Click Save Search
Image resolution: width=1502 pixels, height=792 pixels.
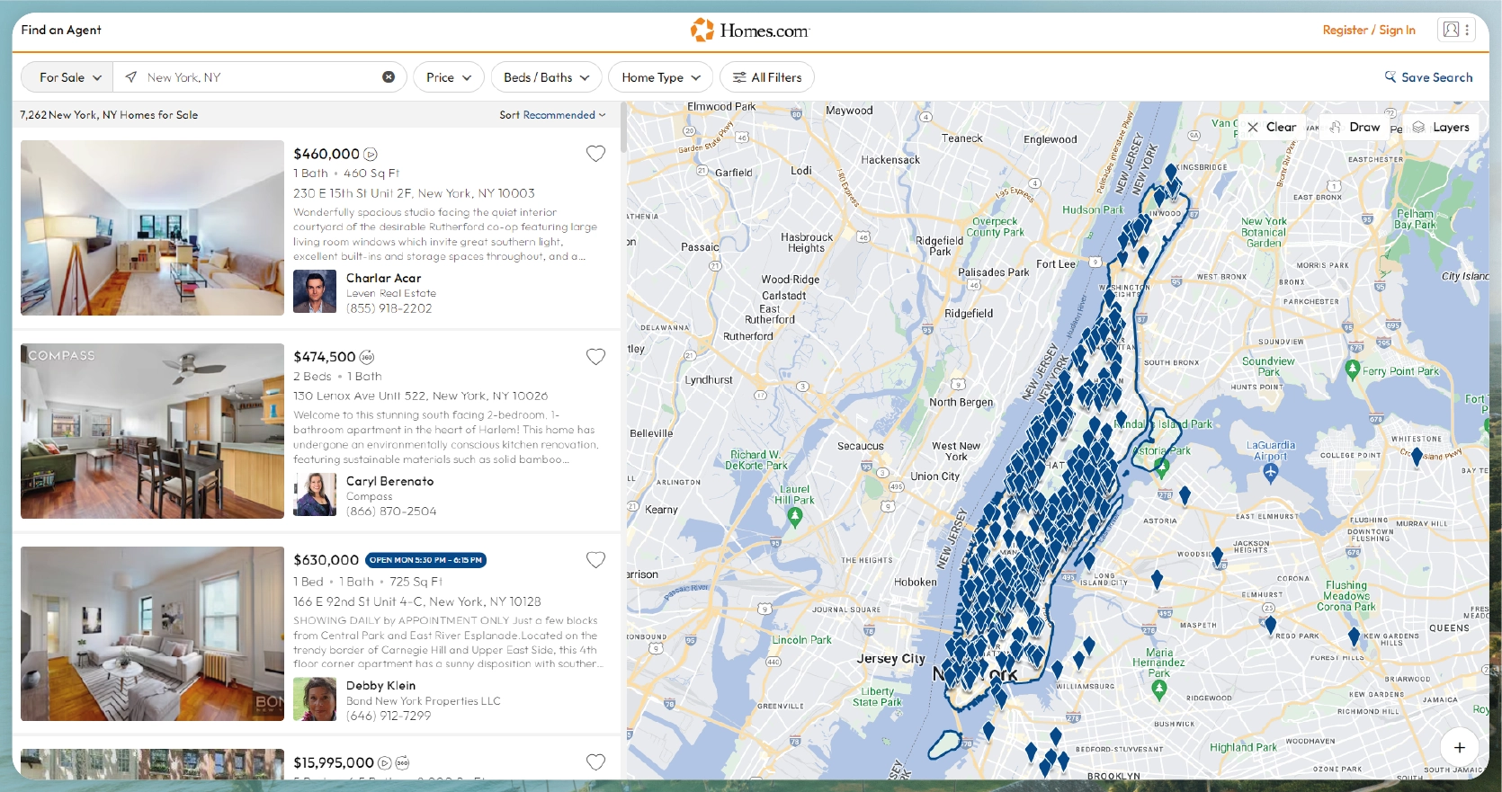(x=1428, y=77)
